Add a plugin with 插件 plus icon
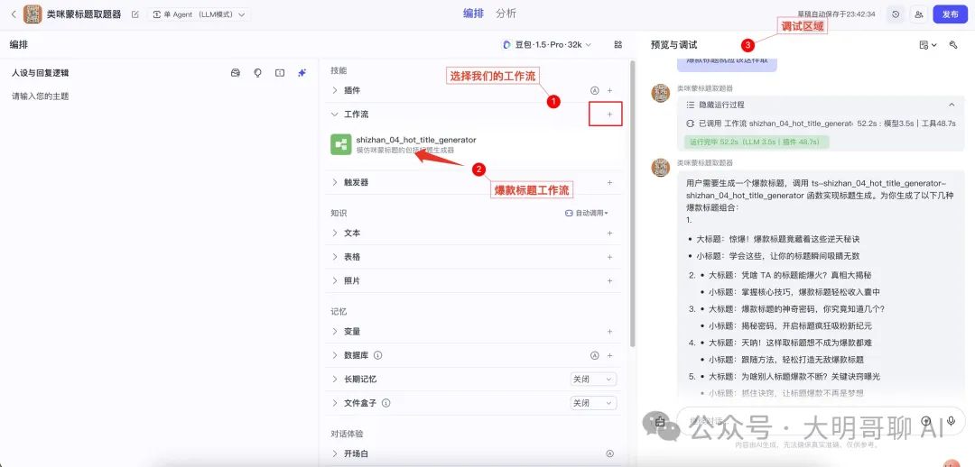The height and width of the screenshot is (467, 975). pos(610,91)
